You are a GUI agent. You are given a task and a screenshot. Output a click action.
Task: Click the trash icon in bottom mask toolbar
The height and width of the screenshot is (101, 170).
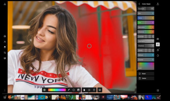(x=94, y=90)
